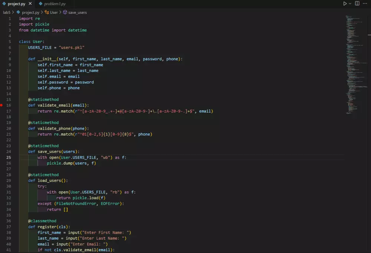Click the minimap code overview

click(356, 64)
